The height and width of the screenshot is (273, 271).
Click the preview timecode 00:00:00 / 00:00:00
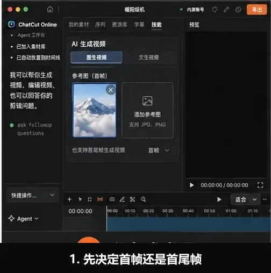click(x=224, y=185)
